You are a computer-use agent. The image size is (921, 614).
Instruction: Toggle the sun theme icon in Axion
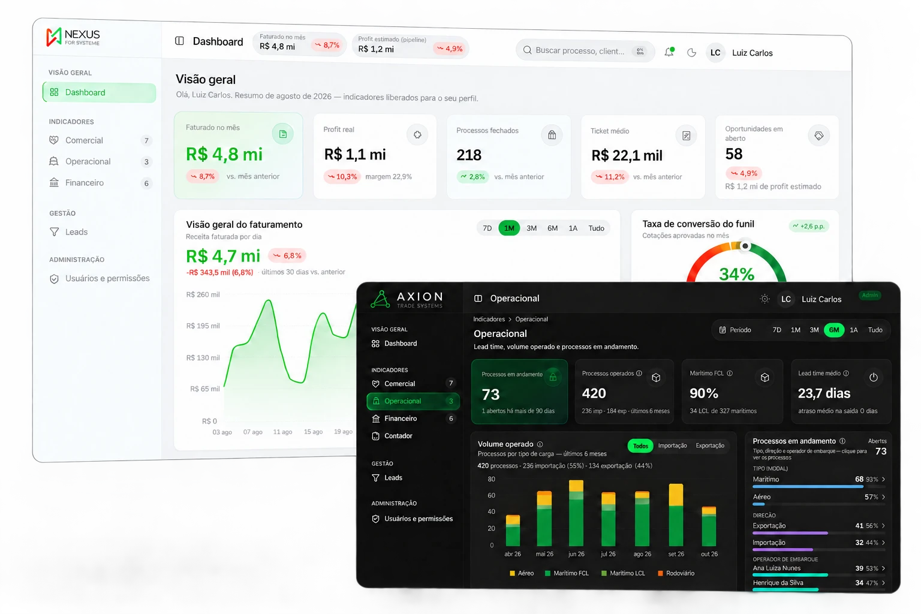click(765, 299)
